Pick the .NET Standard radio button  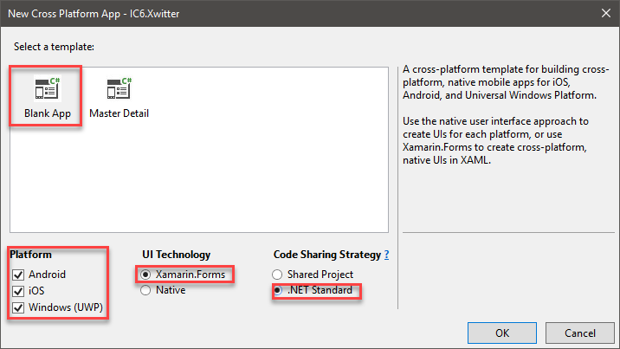coord(279,291)
